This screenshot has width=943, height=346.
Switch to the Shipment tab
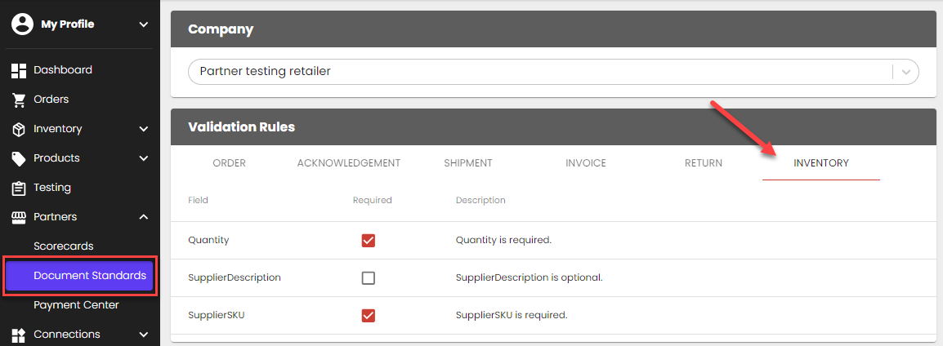(468, 163)
